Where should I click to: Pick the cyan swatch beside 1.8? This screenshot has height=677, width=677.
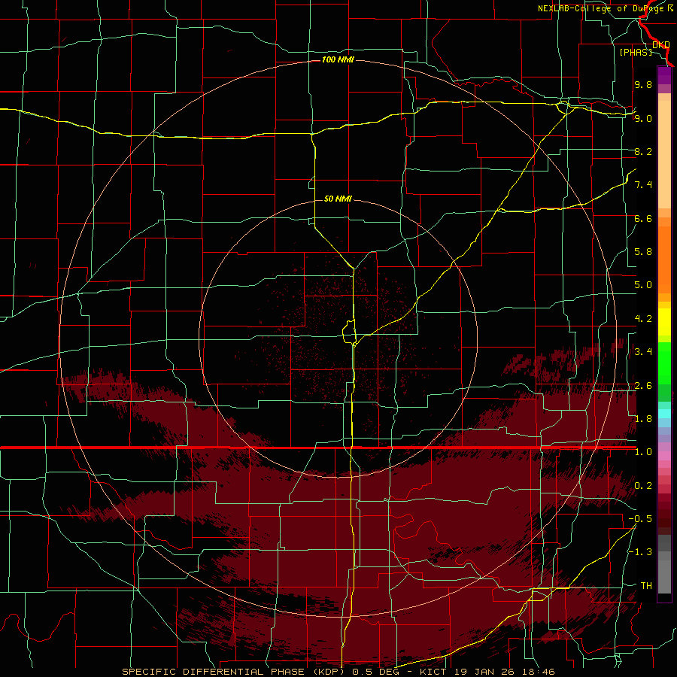tap(664, 414)
